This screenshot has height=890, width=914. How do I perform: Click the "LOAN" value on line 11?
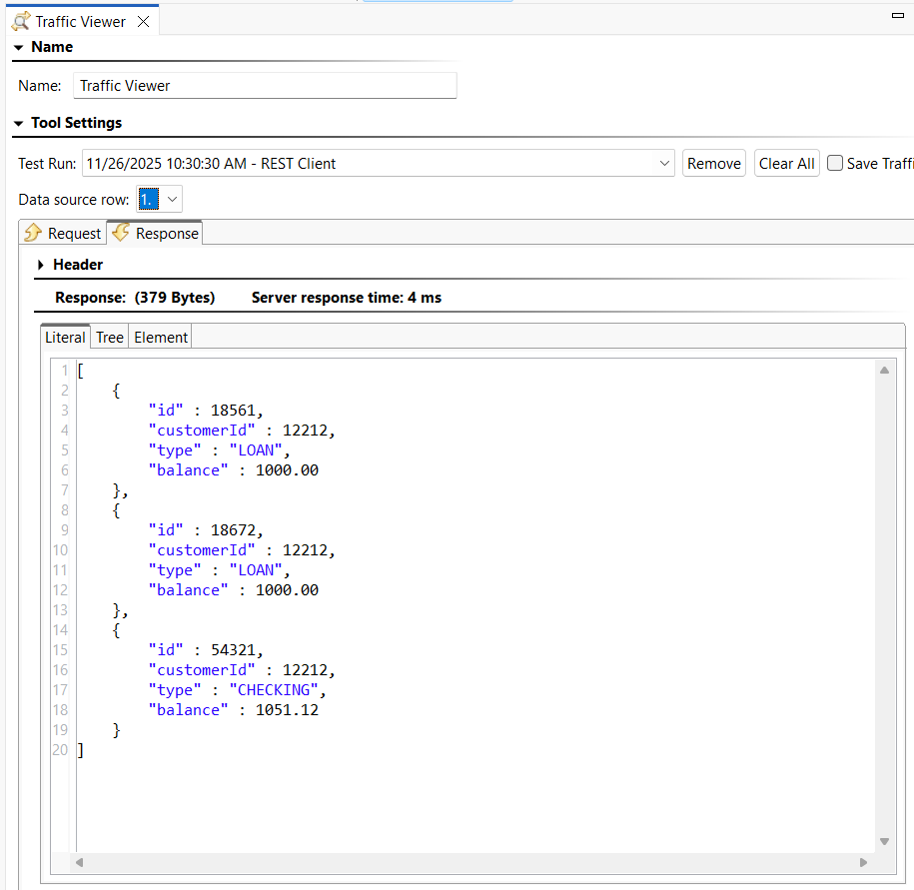(256, 570)
